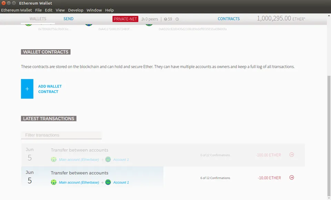Image resolution: width=331 pixels, height=200 pixels.
Task: Click the 0 of 12 Confirmations text
Action: pyautogui.click(x=215, y=155)
